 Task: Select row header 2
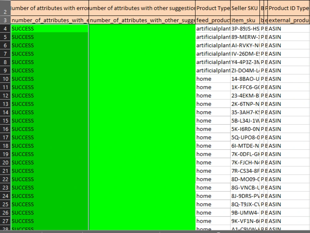click(x=5, y=8)
